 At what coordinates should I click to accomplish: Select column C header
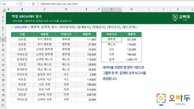(44, 9)
